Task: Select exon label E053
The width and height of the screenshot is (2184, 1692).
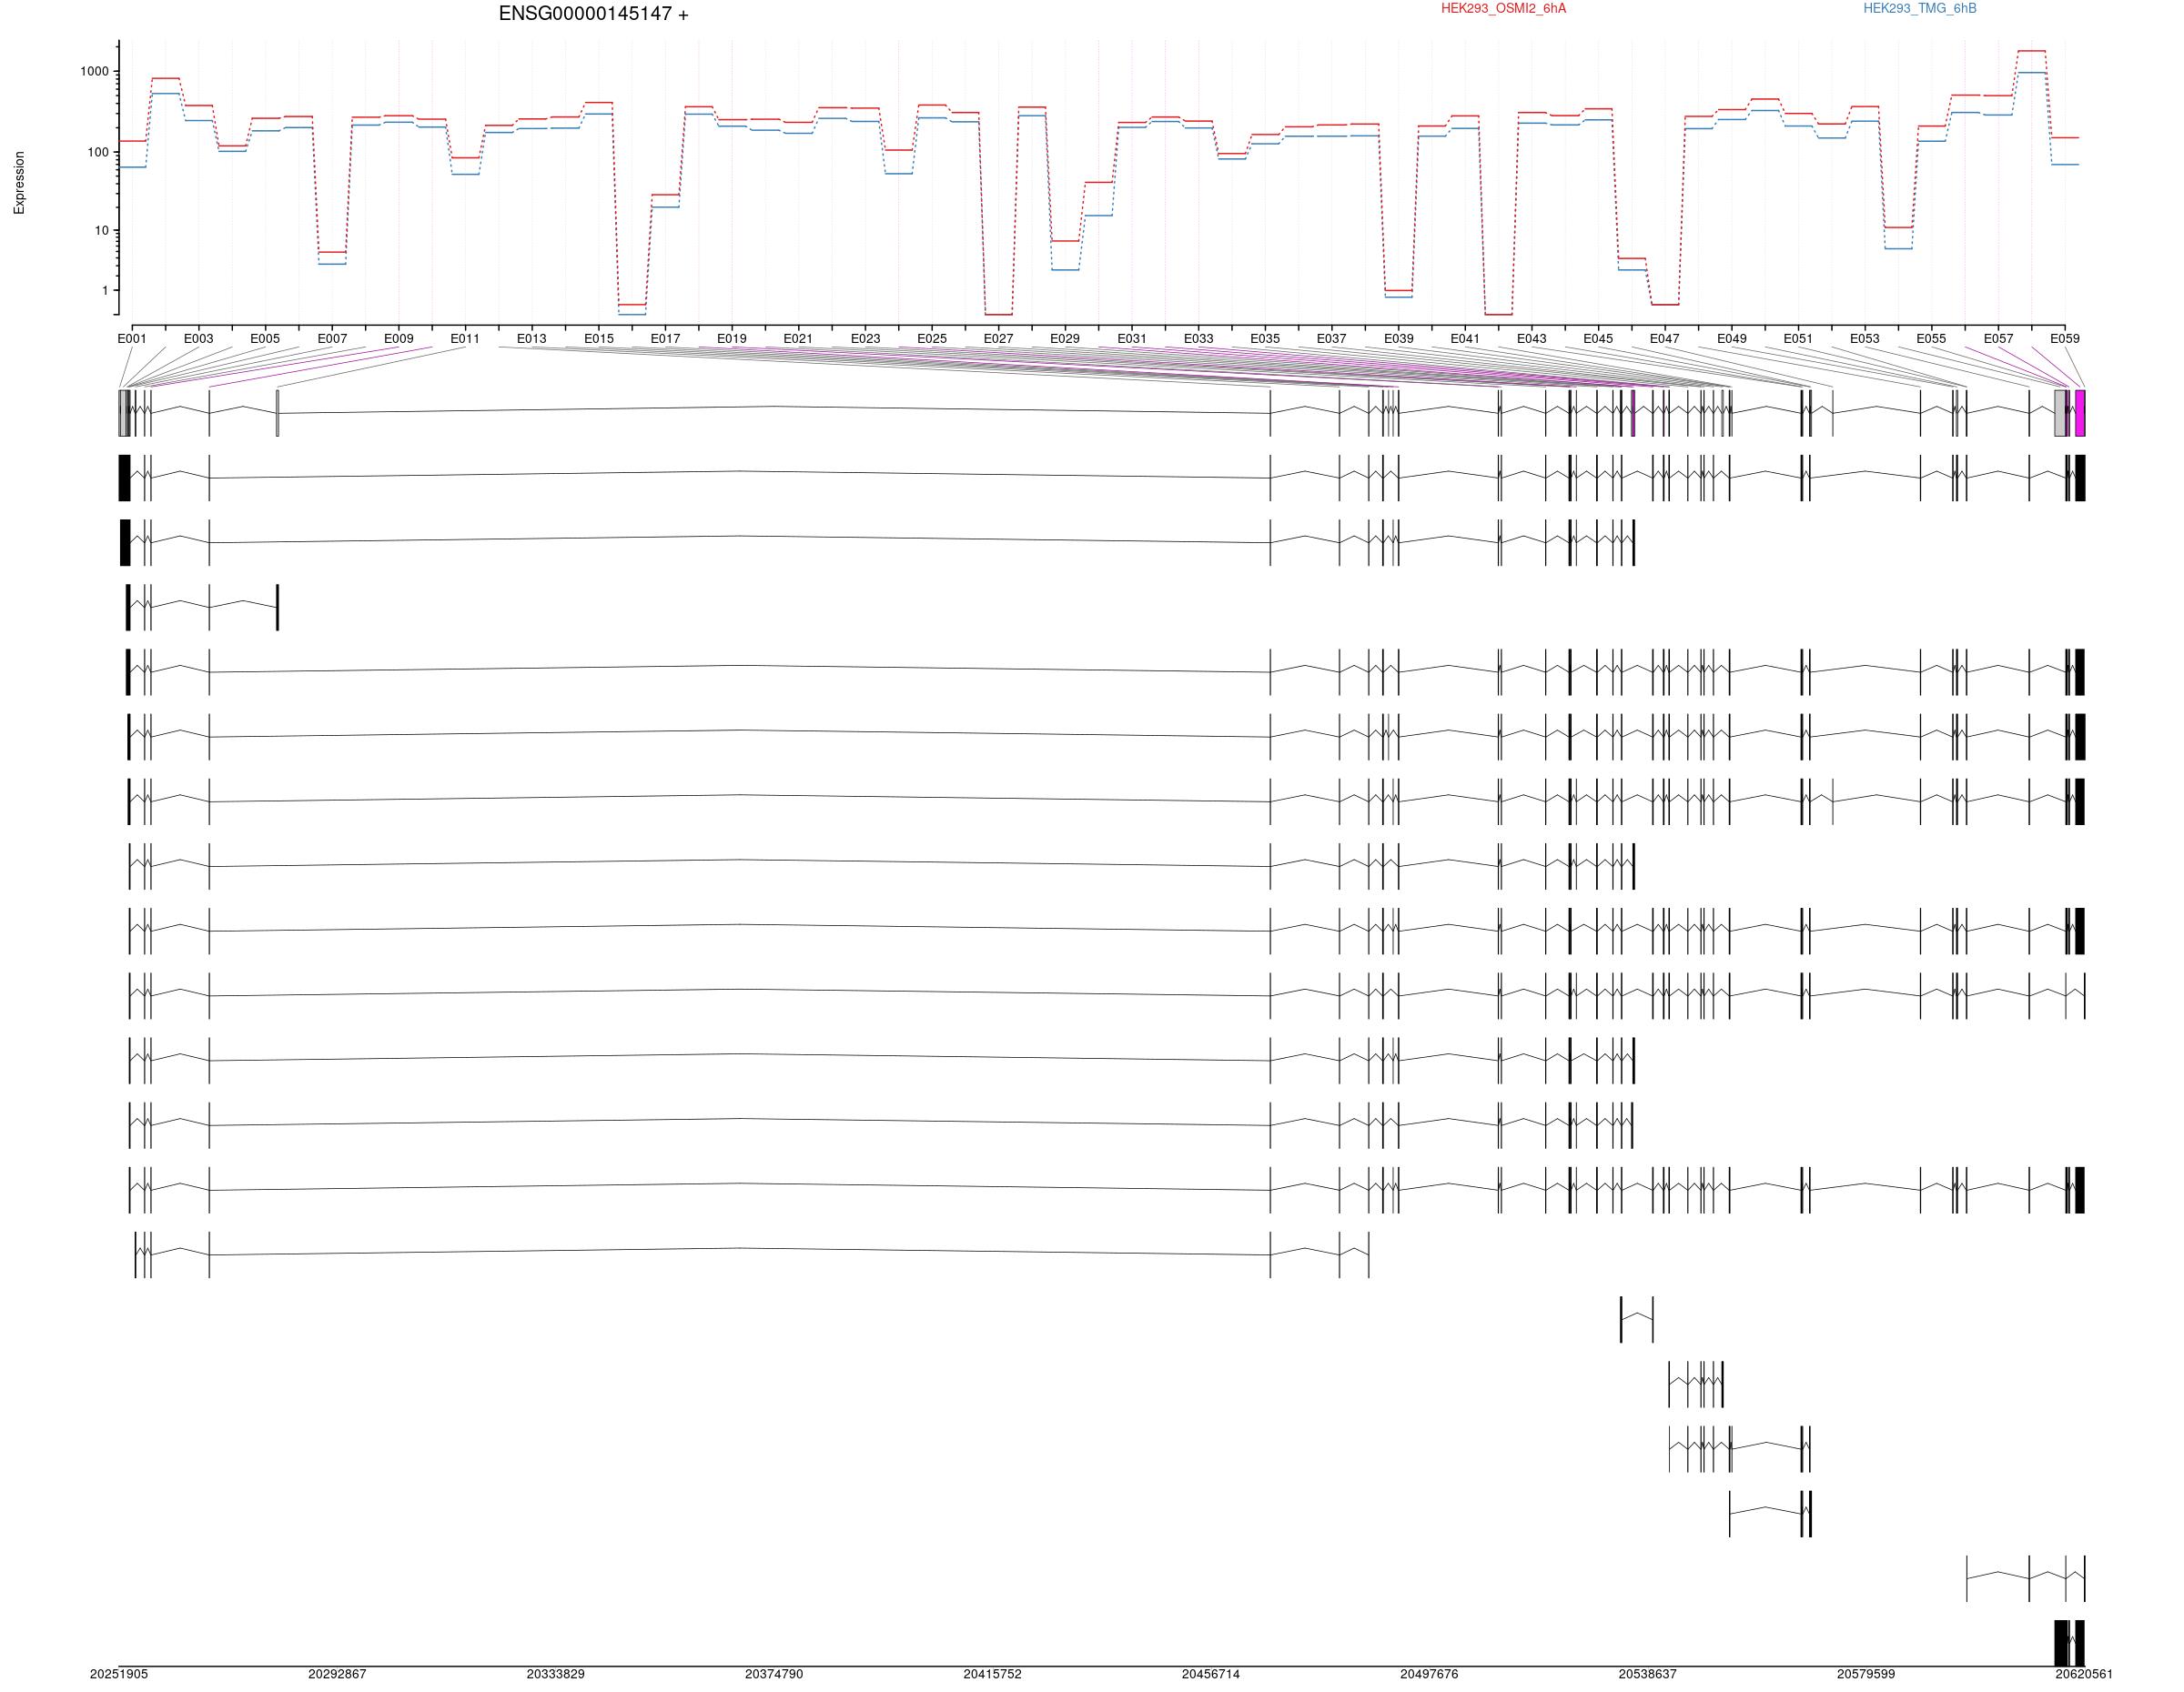Action: (x=1865, y=338)
